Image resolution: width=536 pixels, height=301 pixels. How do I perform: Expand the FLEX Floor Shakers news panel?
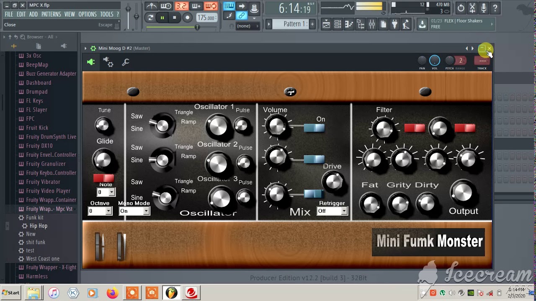coord(492,24)
